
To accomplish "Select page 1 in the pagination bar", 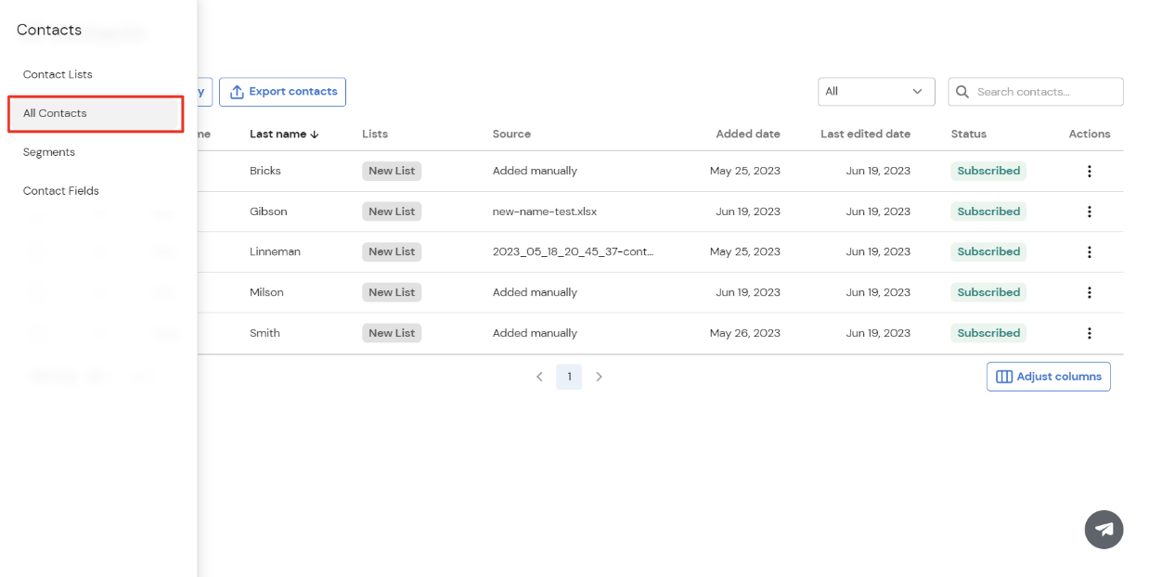I will [x=569, y=377].
